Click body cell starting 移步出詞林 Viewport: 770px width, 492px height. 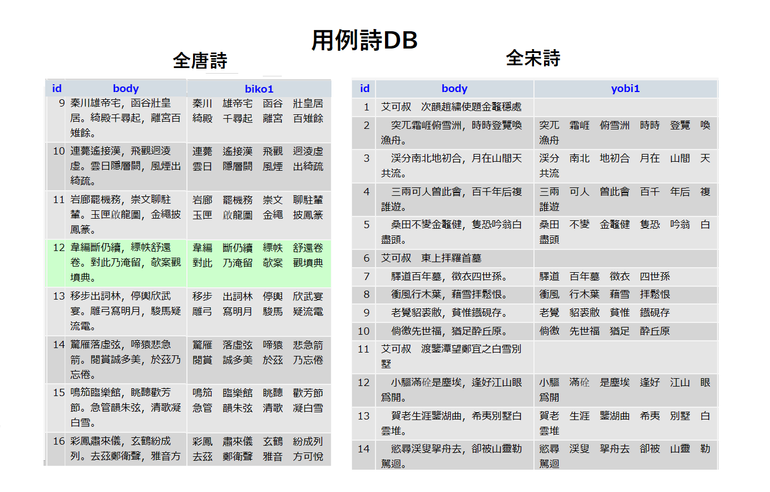tap(126, 311)
